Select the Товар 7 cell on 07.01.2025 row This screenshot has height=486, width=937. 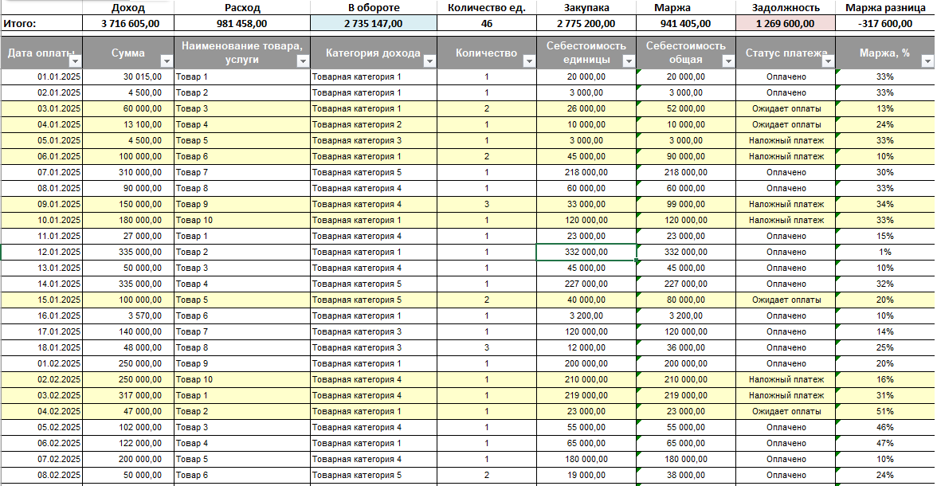pos(242,172)
